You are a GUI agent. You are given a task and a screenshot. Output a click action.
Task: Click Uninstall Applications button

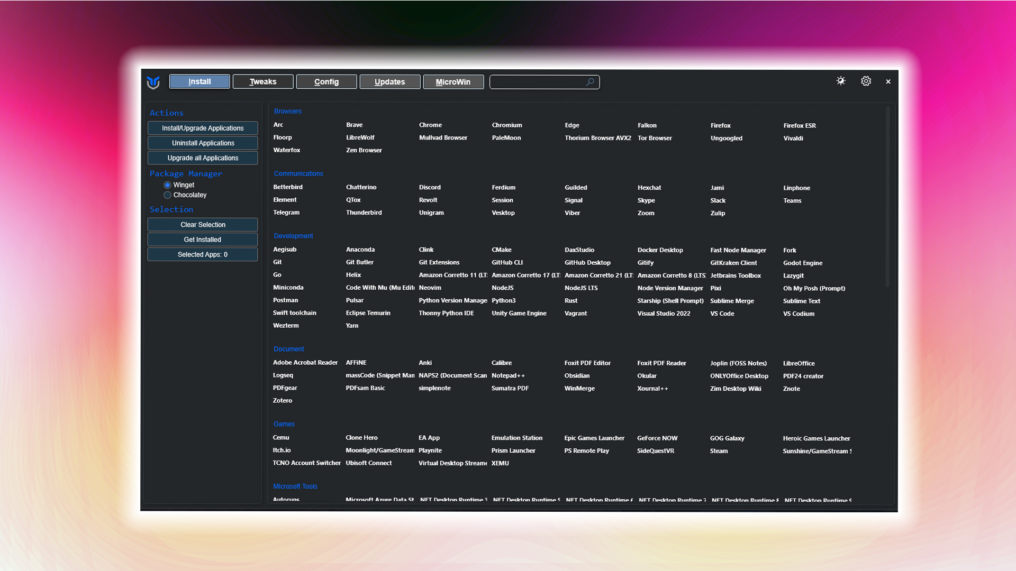click(x=203, y=143)
